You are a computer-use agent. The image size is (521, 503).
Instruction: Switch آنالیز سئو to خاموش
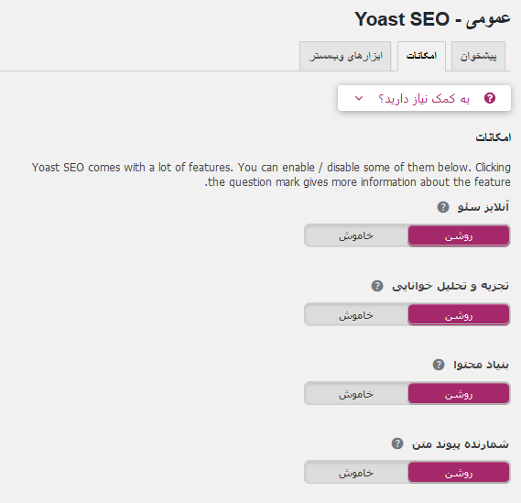click(356, 235)
